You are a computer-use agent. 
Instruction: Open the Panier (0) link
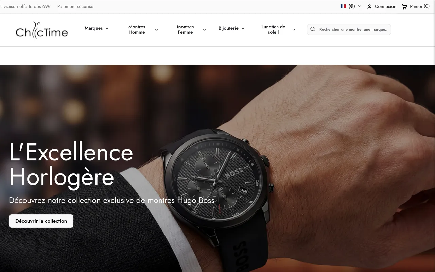click(420, 6)
